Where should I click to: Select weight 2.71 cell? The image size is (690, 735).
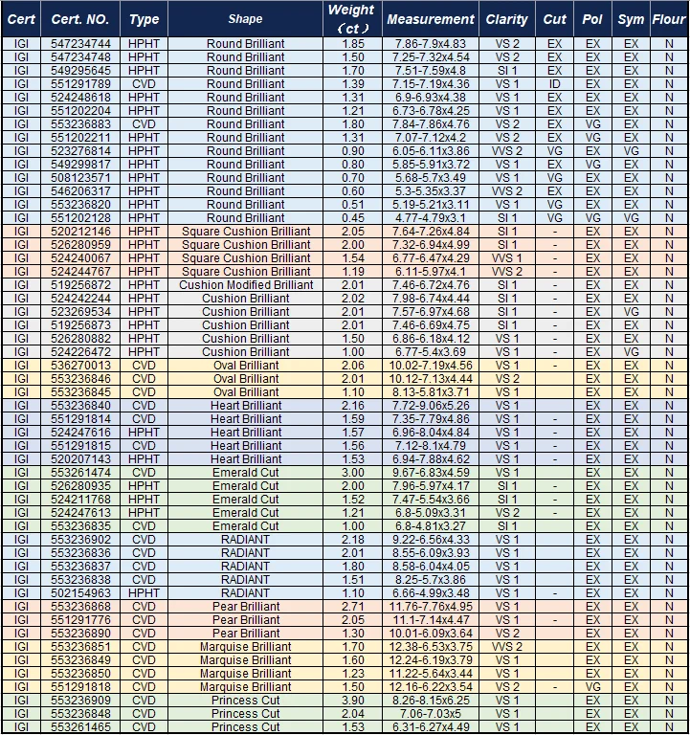coord(353,607)
